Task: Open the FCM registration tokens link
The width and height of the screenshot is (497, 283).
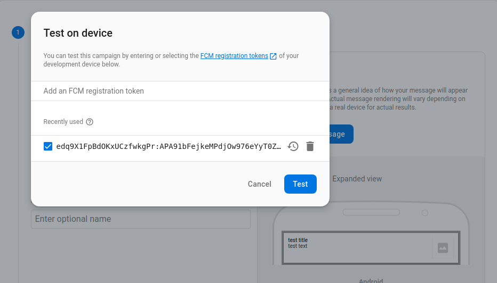Action: coord(234,56)
